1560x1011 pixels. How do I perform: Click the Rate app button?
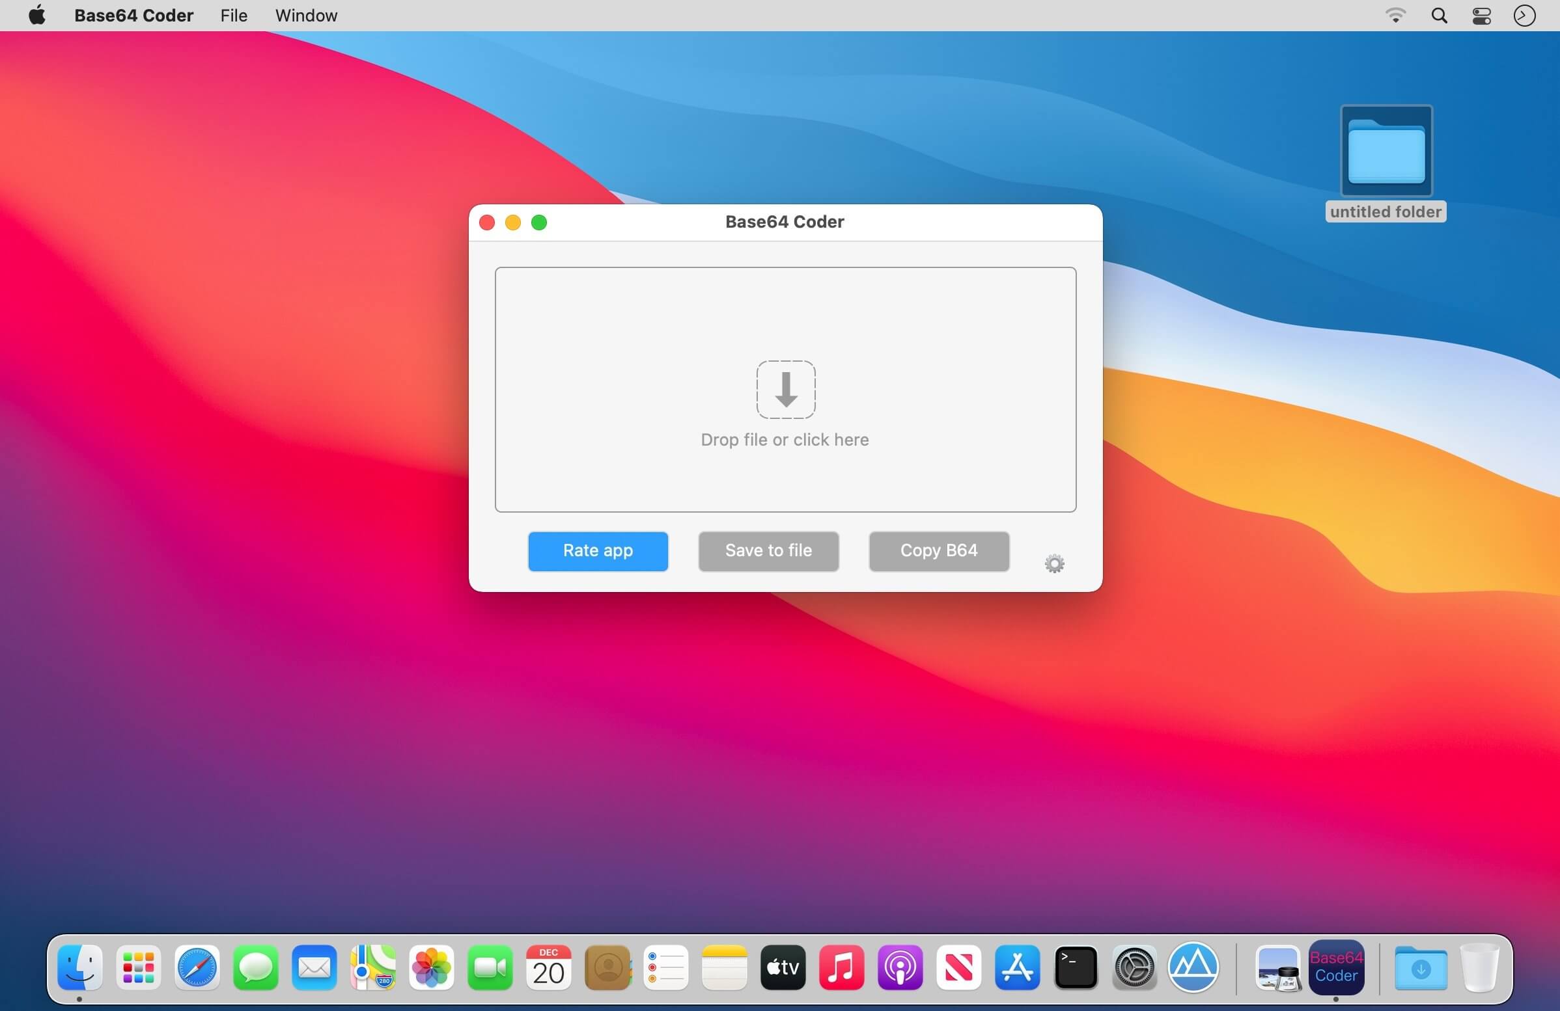click(598, 550)
